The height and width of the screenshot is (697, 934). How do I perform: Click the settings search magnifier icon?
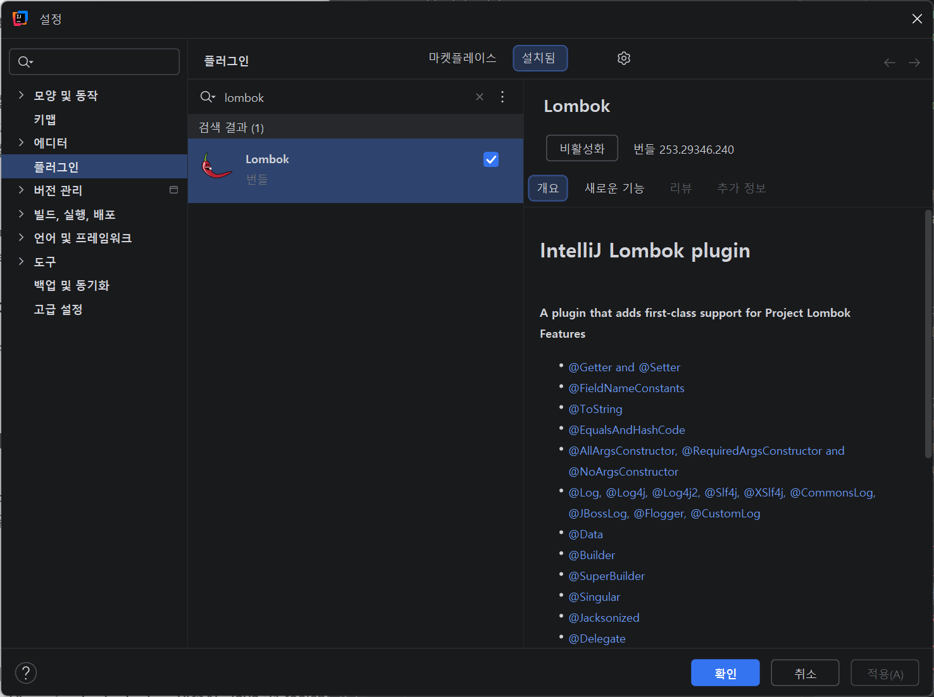pyautogui.click(x=25, y=62)
